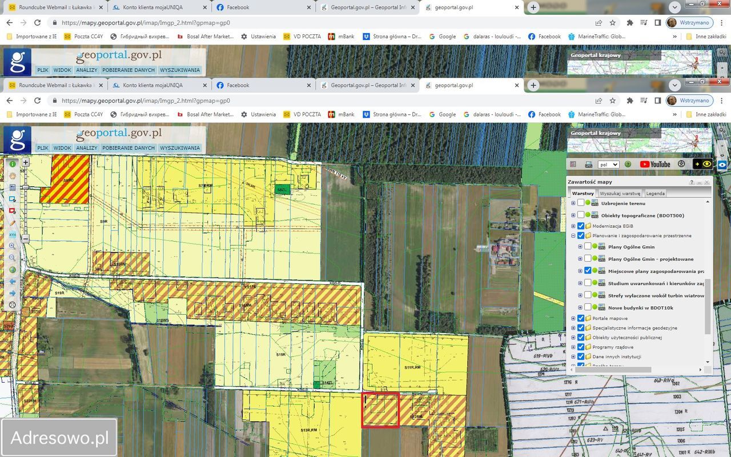Collapse Planowanie i zagospodarowanie przestrzenne group

[x=573, y=235]
